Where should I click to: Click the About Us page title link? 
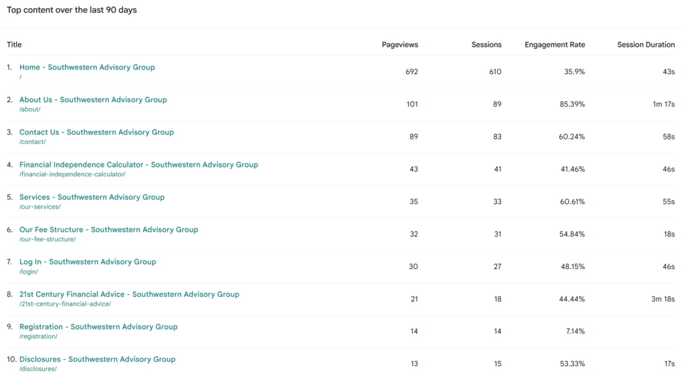[x=93, y=100]
